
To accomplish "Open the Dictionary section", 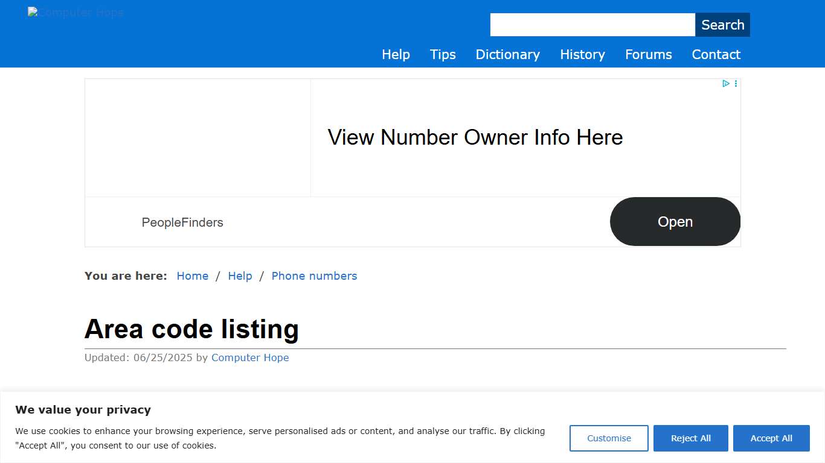I will pyautogui.click(x=507, y=54).
